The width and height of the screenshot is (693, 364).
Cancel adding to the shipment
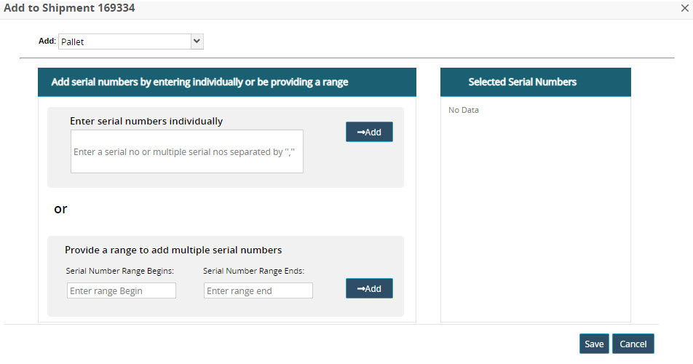633,344
